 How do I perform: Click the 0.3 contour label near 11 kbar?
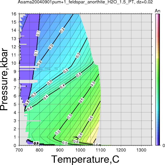coord(78,55)
